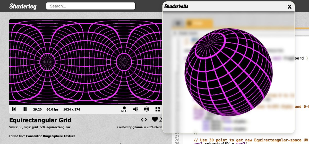Screen dimensions: 309x144
Task: Click the Equirectangular Grid title
Action: pyautogui.click(x=40, y=120)
